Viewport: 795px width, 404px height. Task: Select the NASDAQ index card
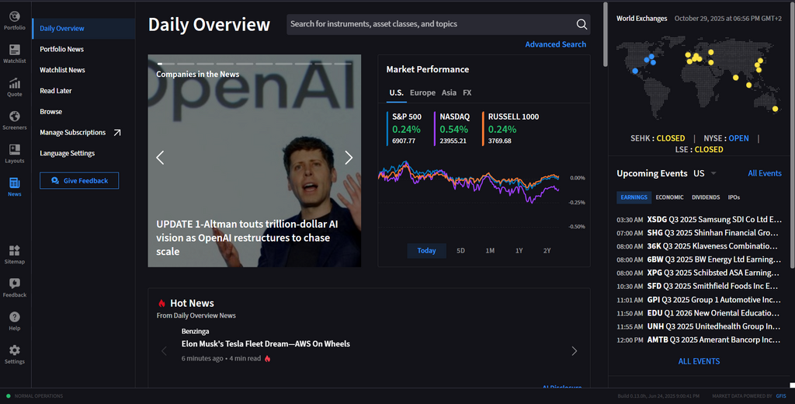tap(454, 129)
